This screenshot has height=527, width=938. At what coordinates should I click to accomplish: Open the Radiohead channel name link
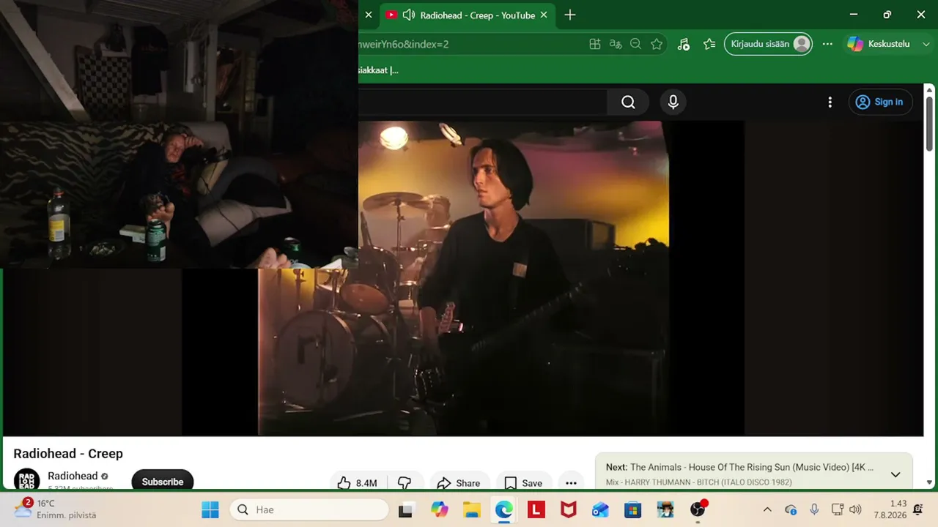click(73, 476)
